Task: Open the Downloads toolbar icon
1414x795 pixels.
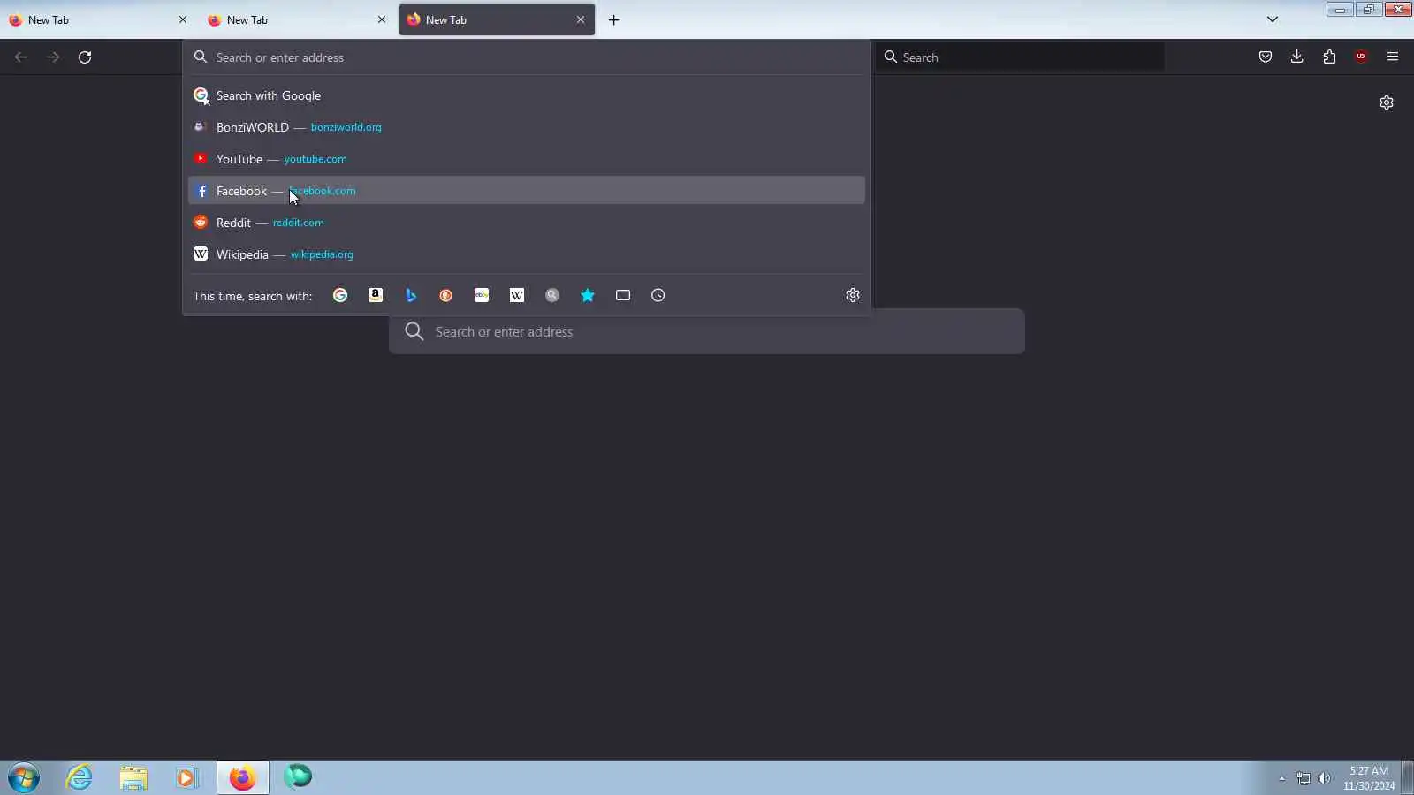Action: (1297, 57)
